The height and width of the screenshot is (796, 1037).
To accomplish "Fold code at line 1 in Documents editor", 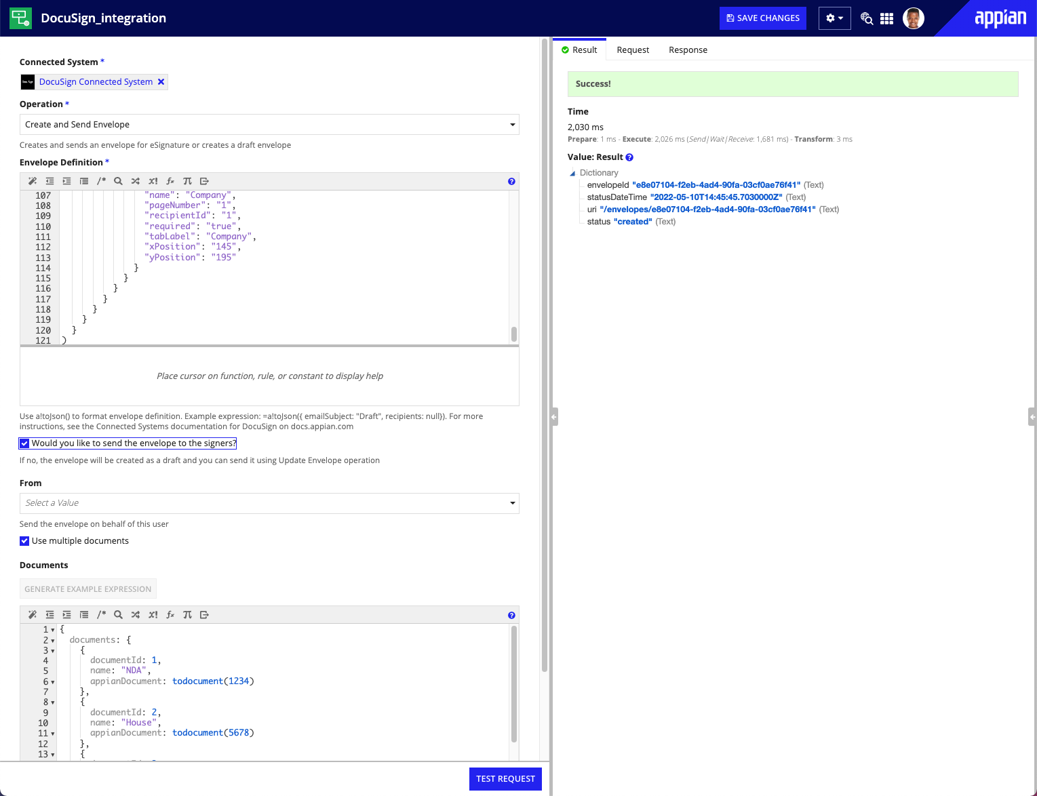I will coord(53,630).
